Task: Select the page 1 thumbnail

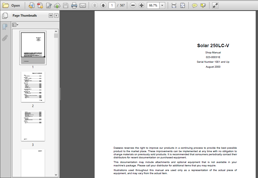Action: click(33, 48)
